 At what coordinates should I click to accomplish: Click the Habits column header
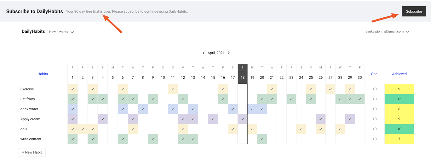point(43,74)
